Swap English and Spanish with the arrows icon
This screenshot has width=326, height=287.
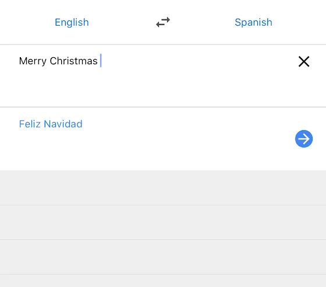[163, 22]
